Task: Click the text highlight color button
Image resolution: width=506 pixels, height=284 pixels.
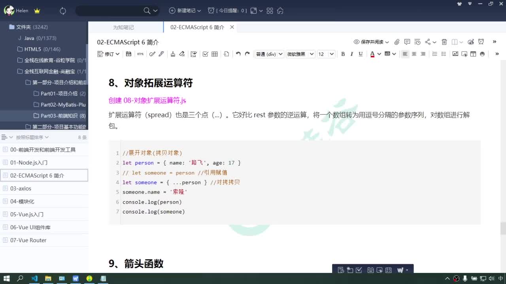Action: (x=387, y=54)
